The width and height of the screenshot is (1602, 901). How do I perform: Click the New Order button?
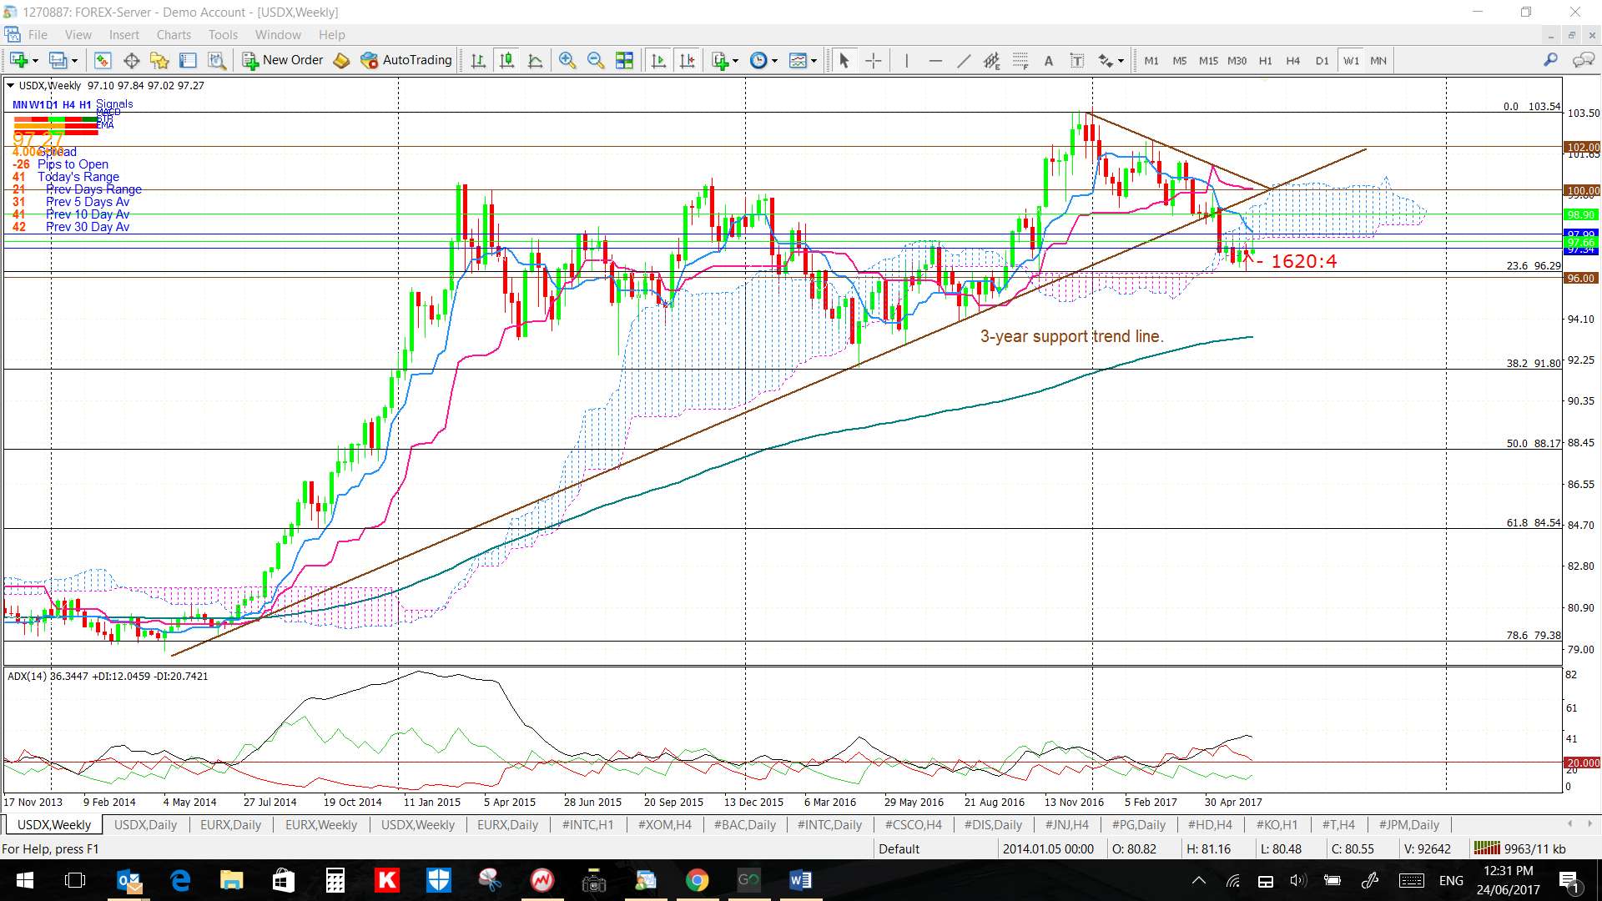(283, 60)
